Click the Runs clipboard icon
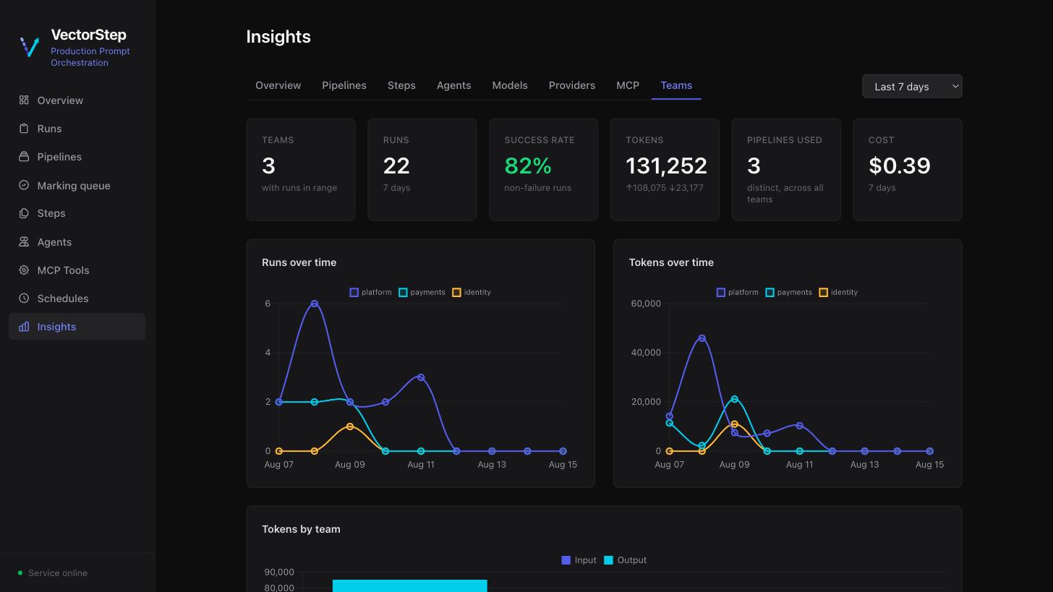This screenshot has height=592, width=1053. point(24,128)
